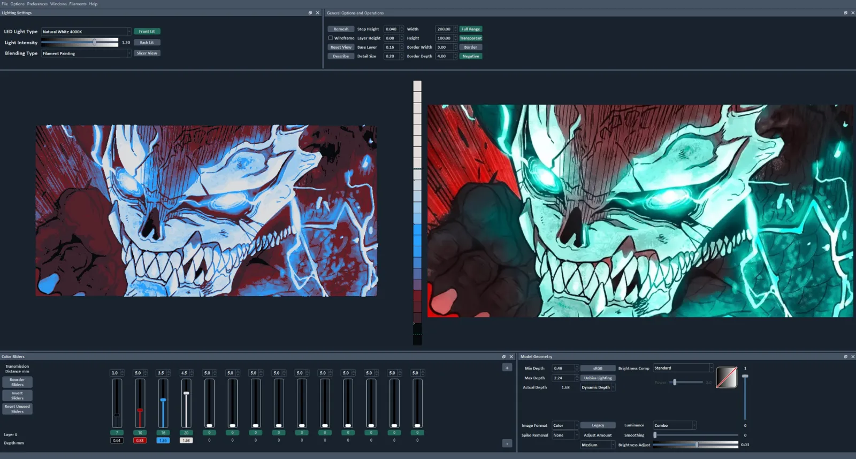856x459 pixels.
Task: Remove a color slider with the minus button
Action: [507, 444]
